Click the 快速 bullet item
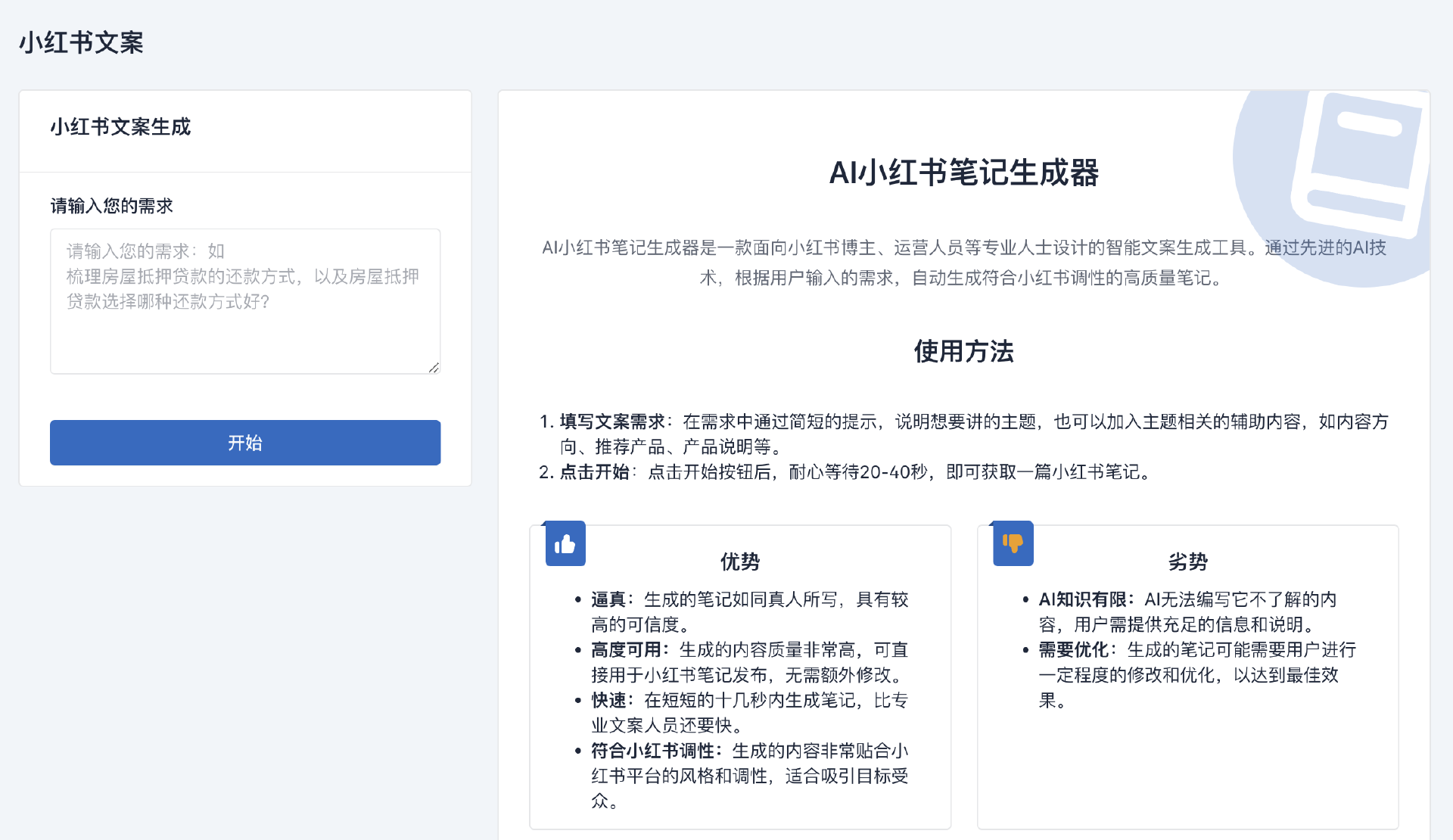The width and height of the screenshot is (1453, 840). click(749, 712)
